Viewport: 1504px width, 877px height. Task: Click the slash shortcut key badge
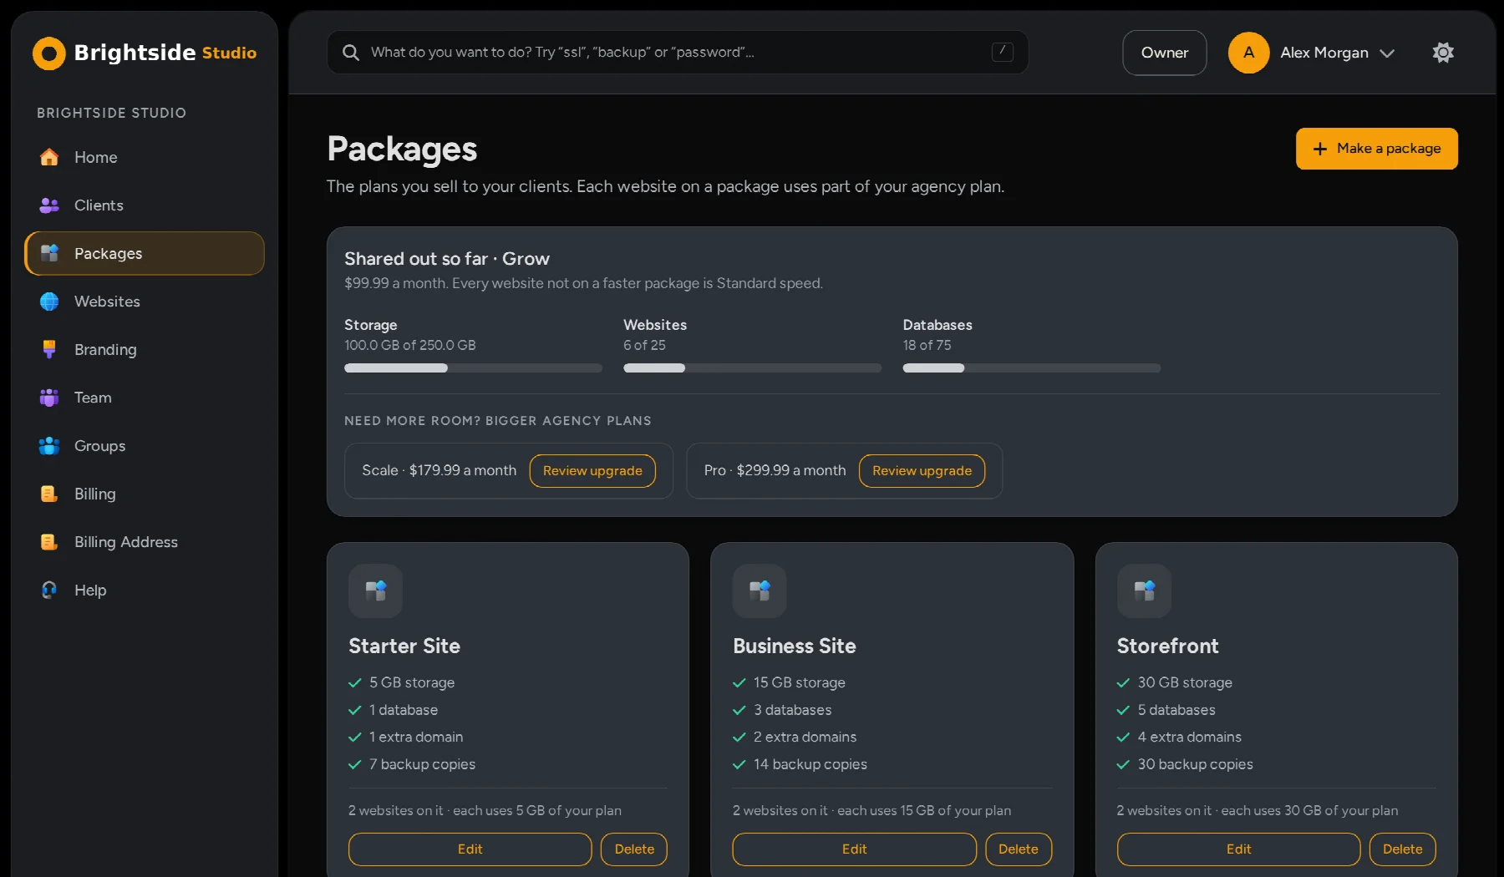1002,52
